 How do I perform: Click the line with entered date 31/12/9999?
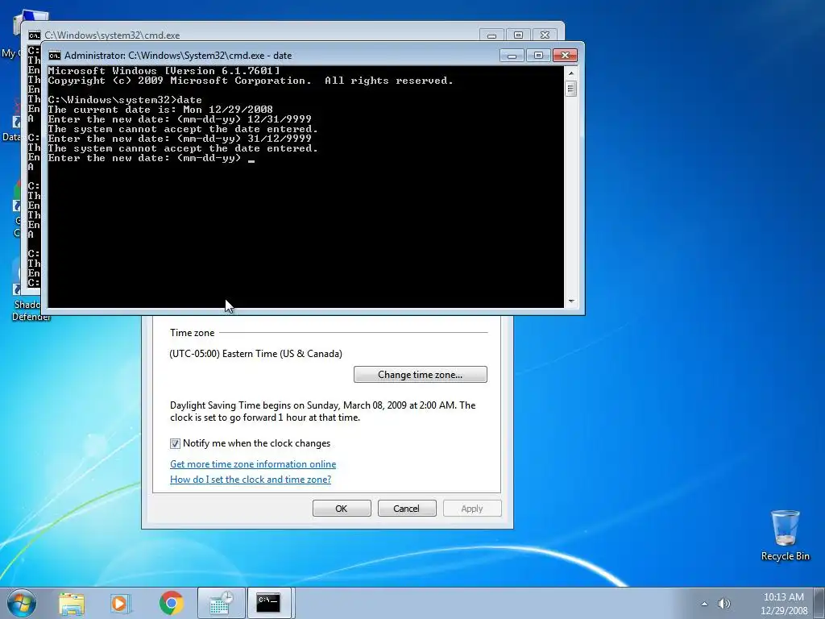coord(180,139)
